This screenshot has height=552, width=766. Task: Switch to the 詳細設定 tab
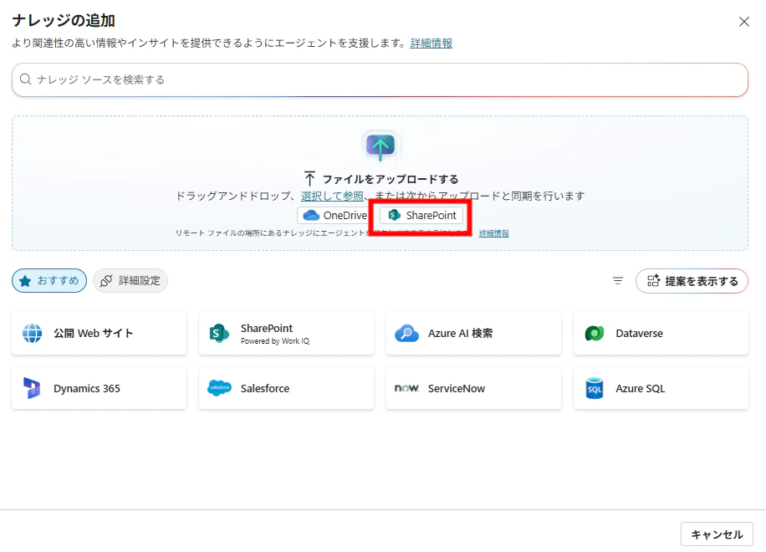pyautogui.click(x=130, y=281)
